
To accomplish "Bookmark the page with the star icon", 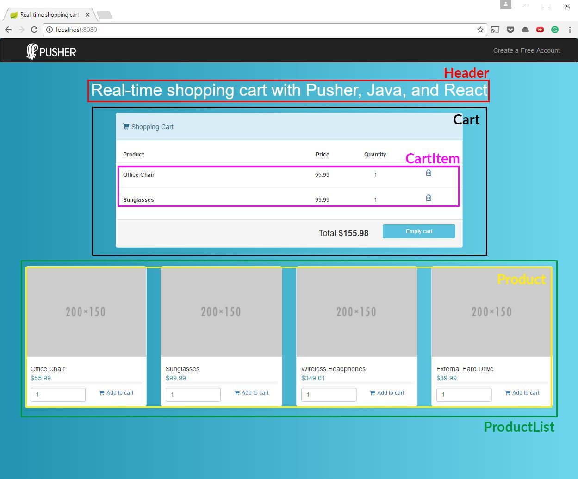I will tap(480, 29).
